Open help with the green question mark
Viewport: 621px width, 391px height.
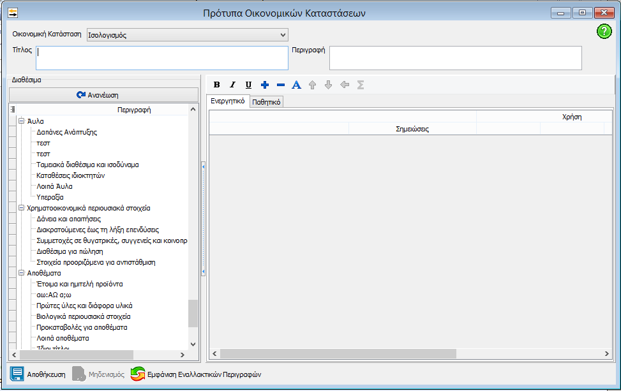tap(604, 31)
